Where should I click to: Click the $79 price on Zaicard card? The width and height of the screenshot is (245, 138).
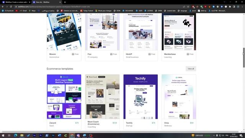point(77,123)
